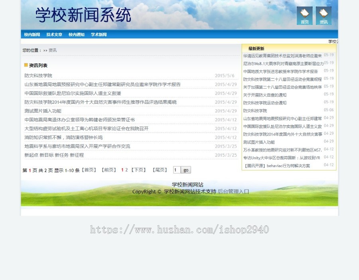Click the 资讯 clipboard icon in header

323,15
